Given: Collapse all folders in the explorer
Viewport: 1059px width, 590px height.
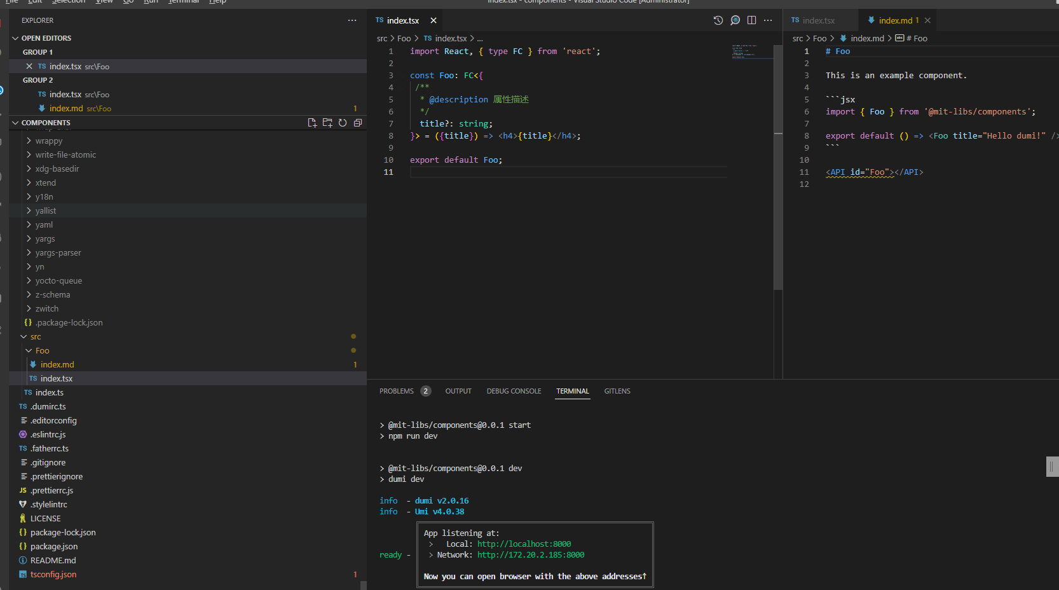Looking at the screenshot, I should tap(358, 122).
